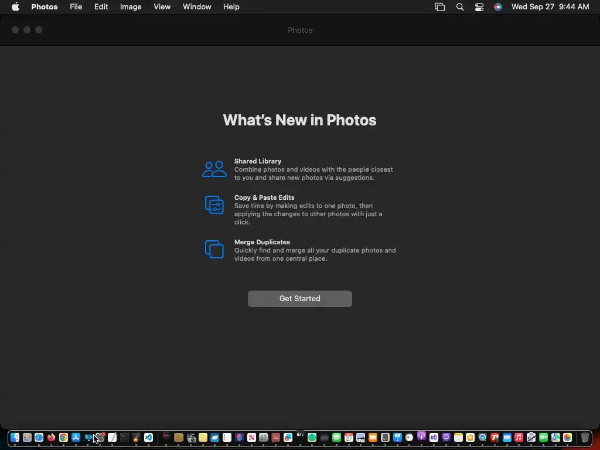Open Calendar showing 27 in the Dock
The image size is (600, 450).
(x=349, y=437)
